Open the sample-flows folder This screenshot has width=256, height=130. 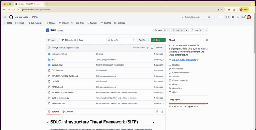coord(58,65)
